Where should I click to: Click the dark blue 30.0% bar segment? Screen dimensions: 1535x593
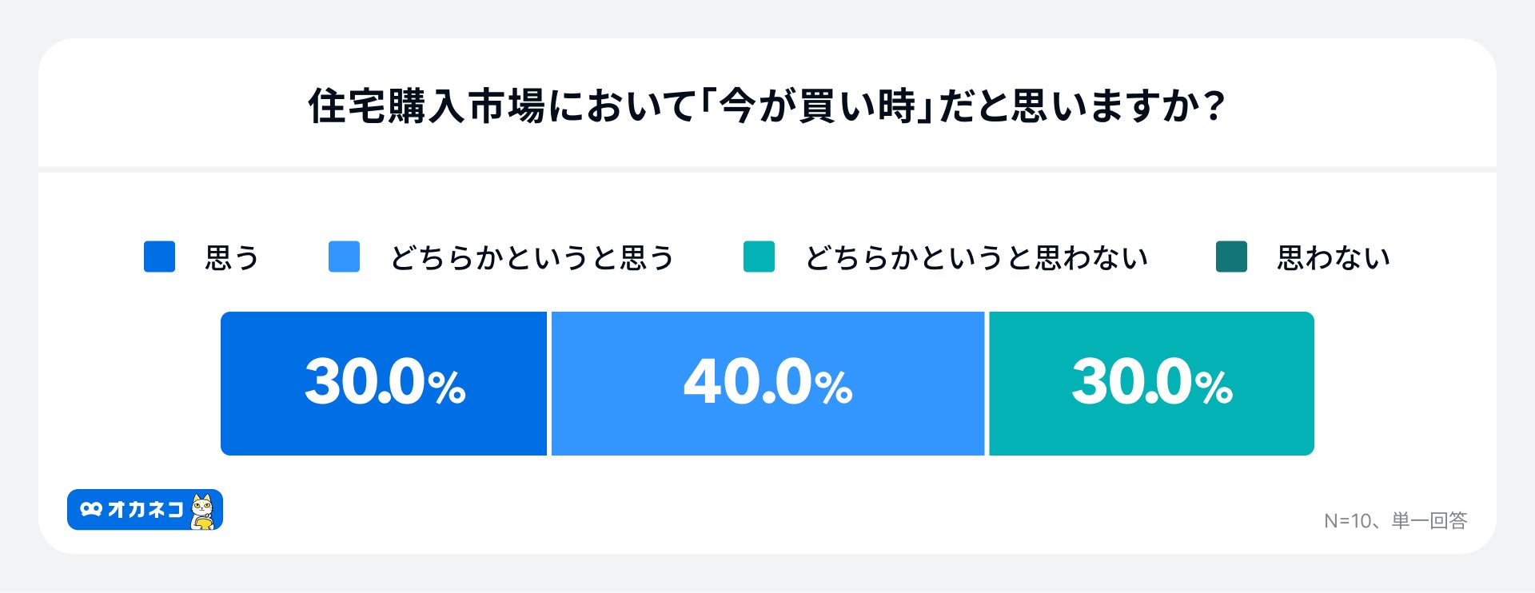[x=384, y=384]
